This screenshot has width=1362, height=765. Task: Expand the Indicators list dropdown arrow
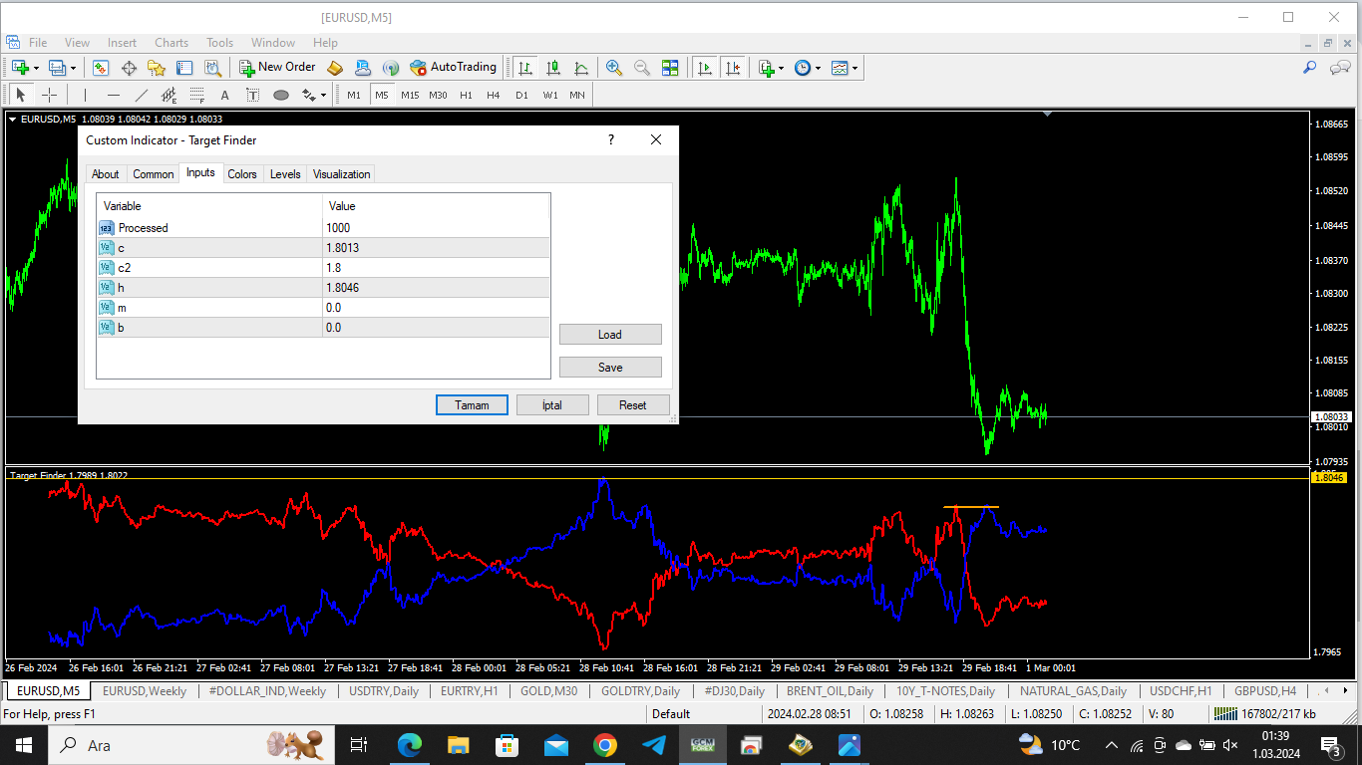(781, 69)
